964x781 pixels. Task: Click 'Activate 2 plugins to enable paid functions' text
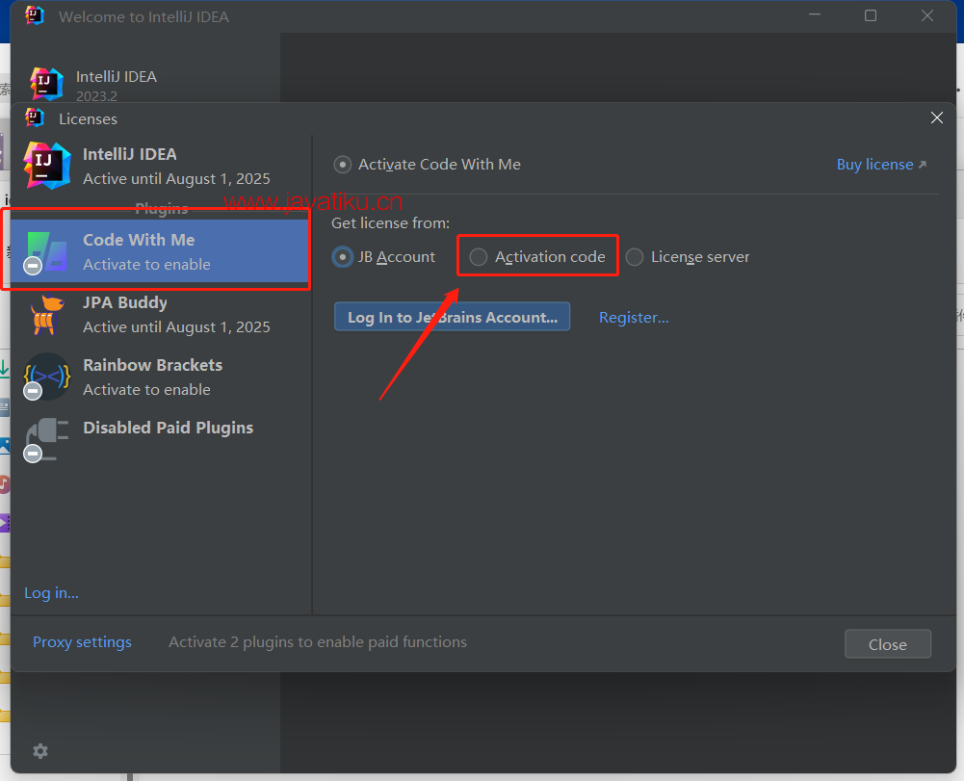pyautogui.click(x=318, y=642)
